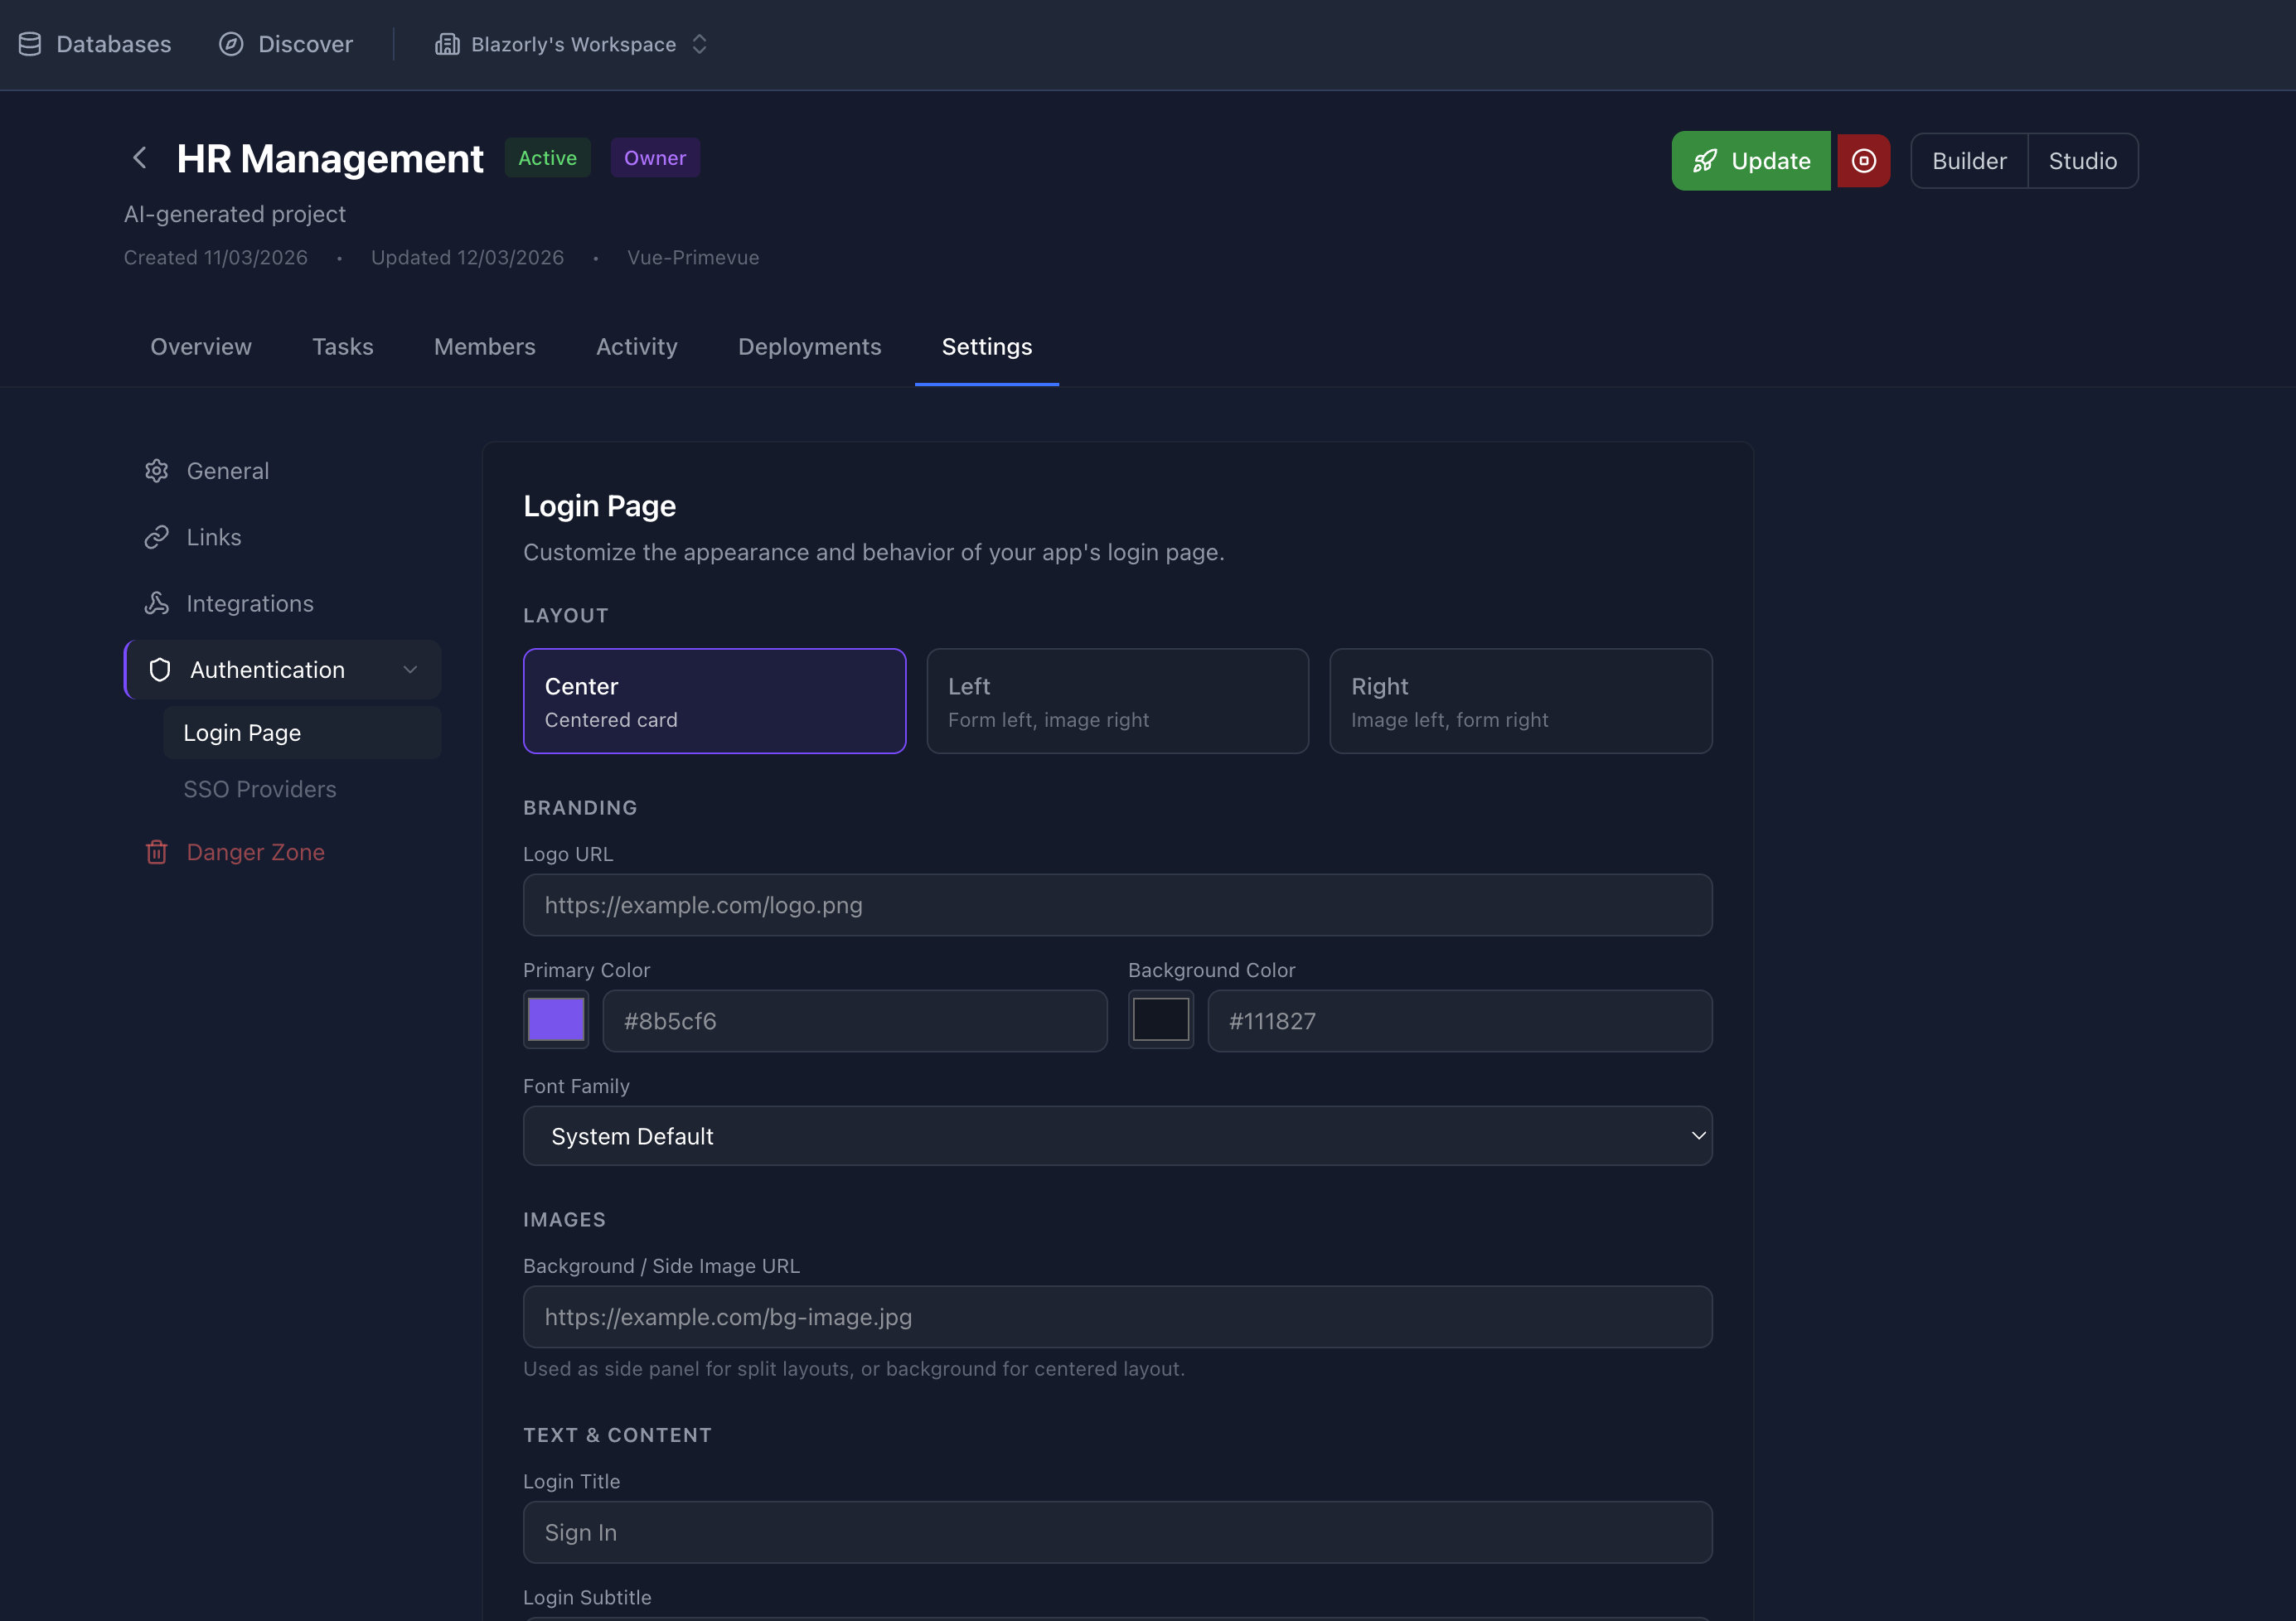Open SSO Providers settings

pos(260,789)
